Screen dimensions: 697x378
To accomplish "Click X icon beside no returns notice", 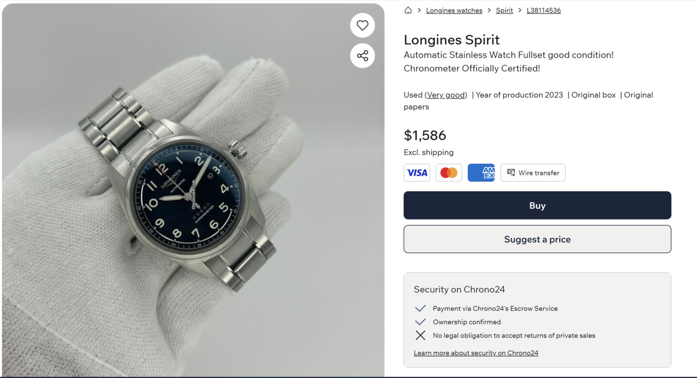I will click(420, 336).
